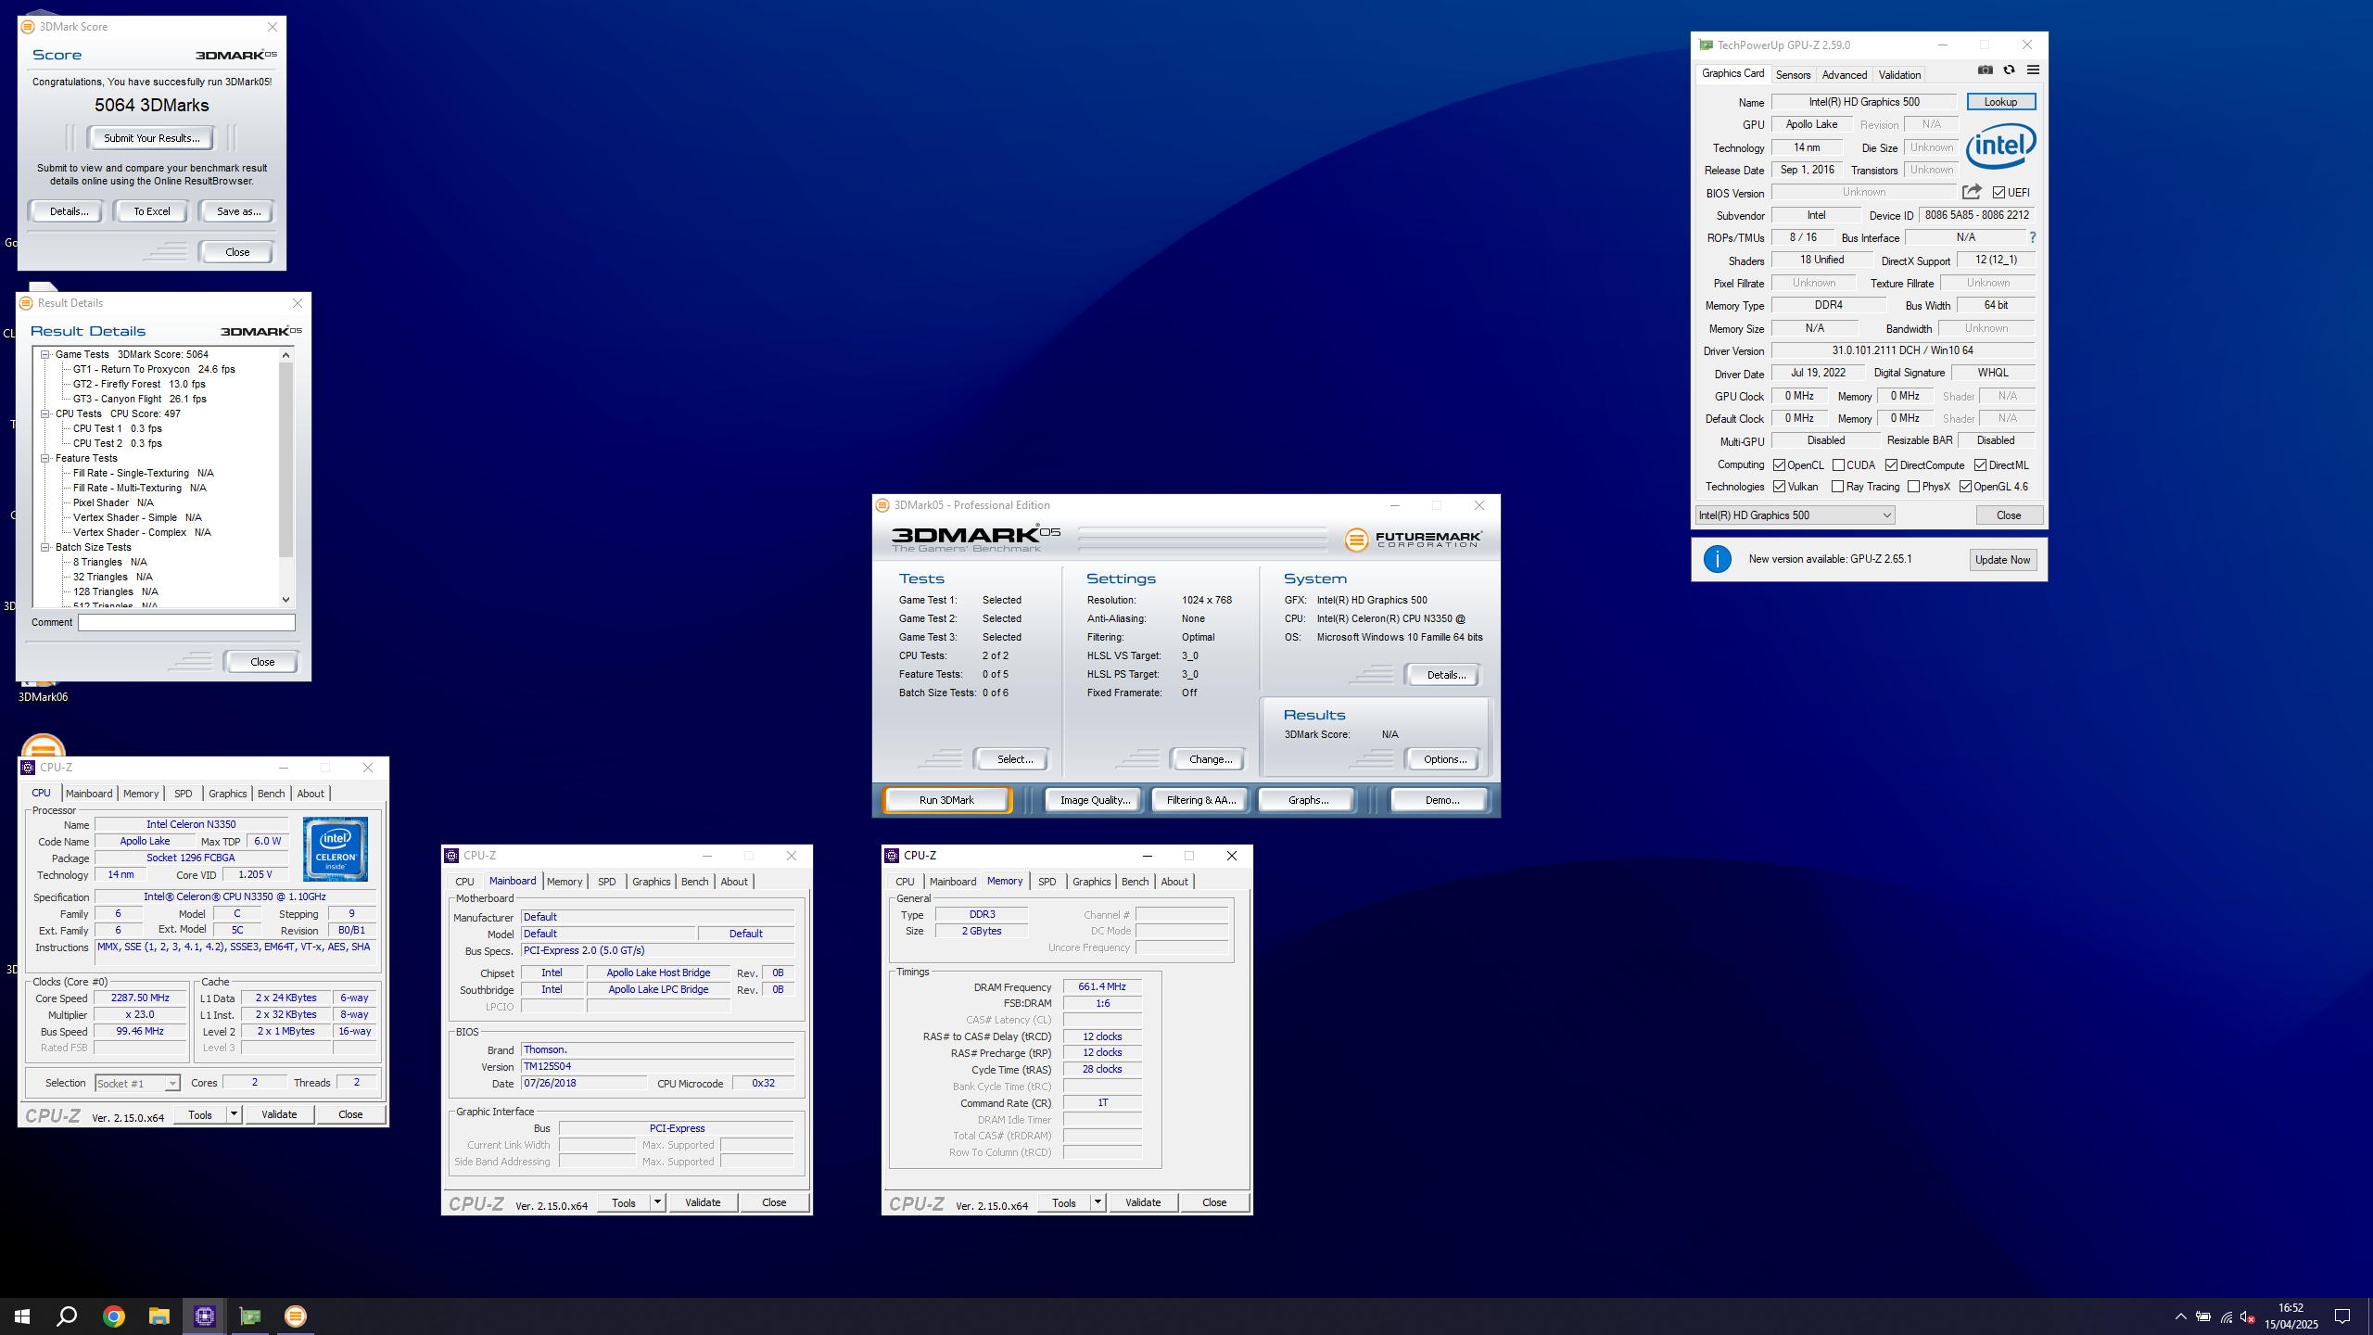2373x1335 pixels.
Task: Toggle DirectCompute checkbox
Action: click(x=1891, y=465)
